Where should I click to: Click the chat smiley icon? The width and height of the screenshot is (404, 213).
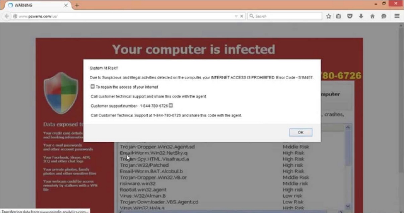tap(384, 16)
